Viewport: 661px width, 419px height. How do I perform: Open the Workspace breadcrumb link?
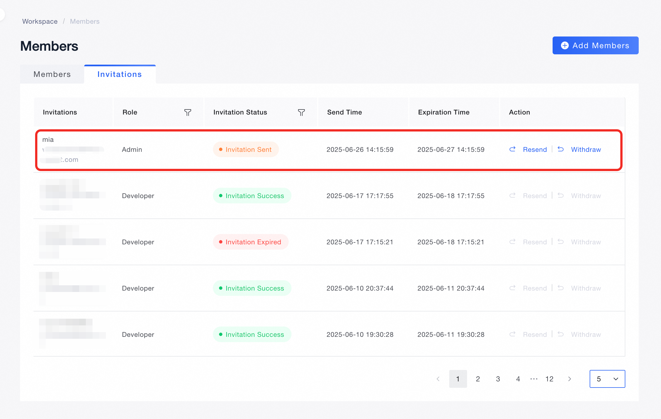click(40, 21)
